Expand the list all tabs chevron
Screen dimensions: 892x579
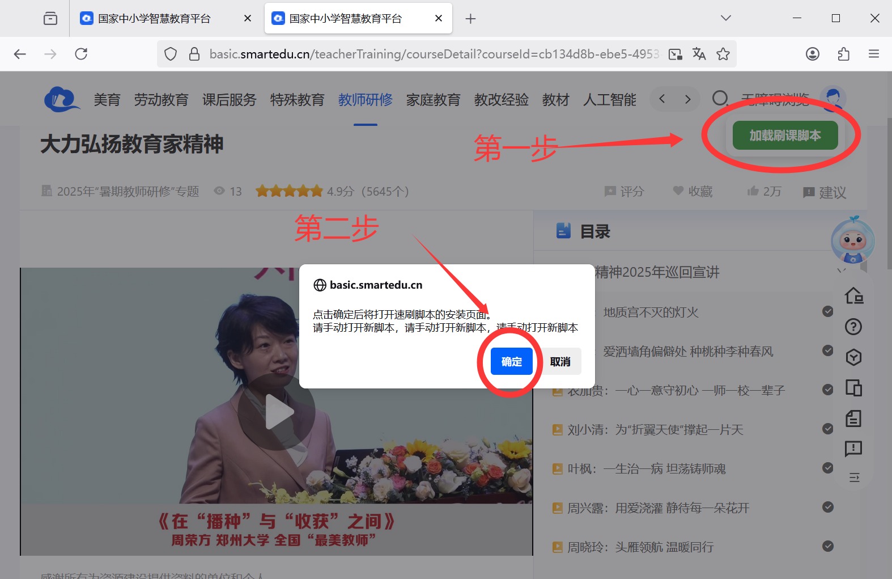tap(725, 18)
